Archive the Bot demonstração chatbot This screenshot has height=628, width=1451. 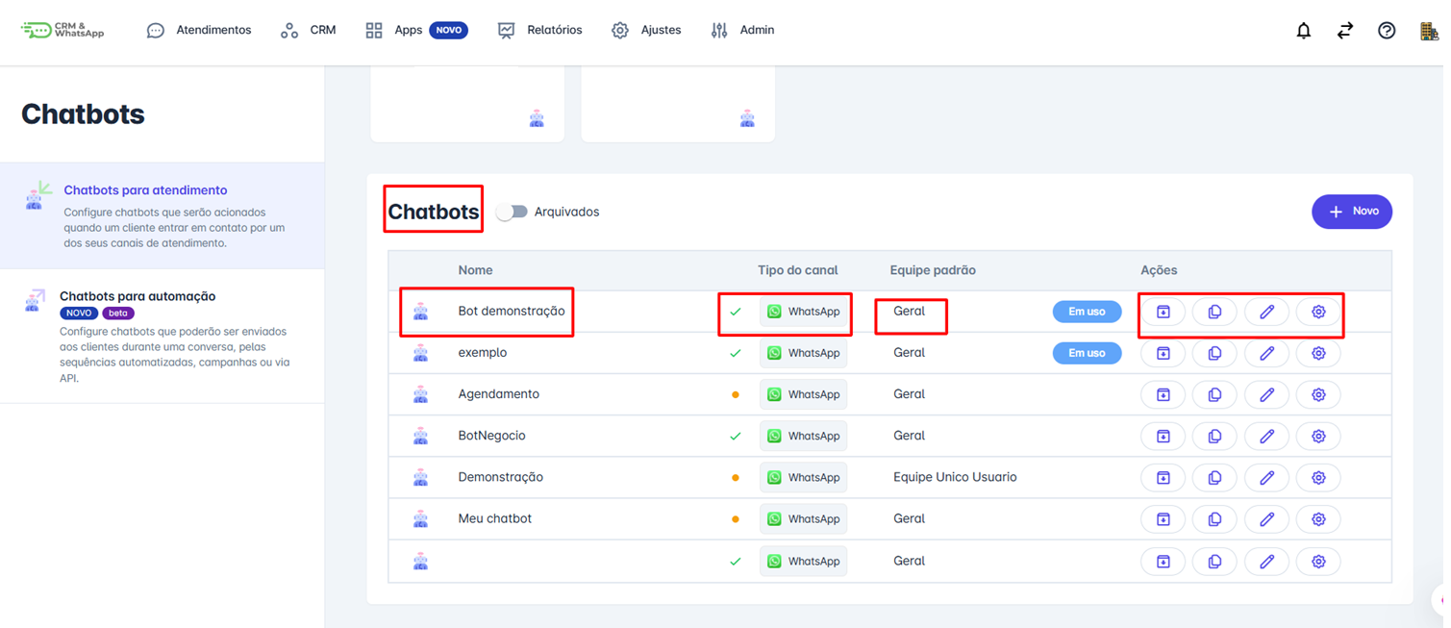(1163, 311)
